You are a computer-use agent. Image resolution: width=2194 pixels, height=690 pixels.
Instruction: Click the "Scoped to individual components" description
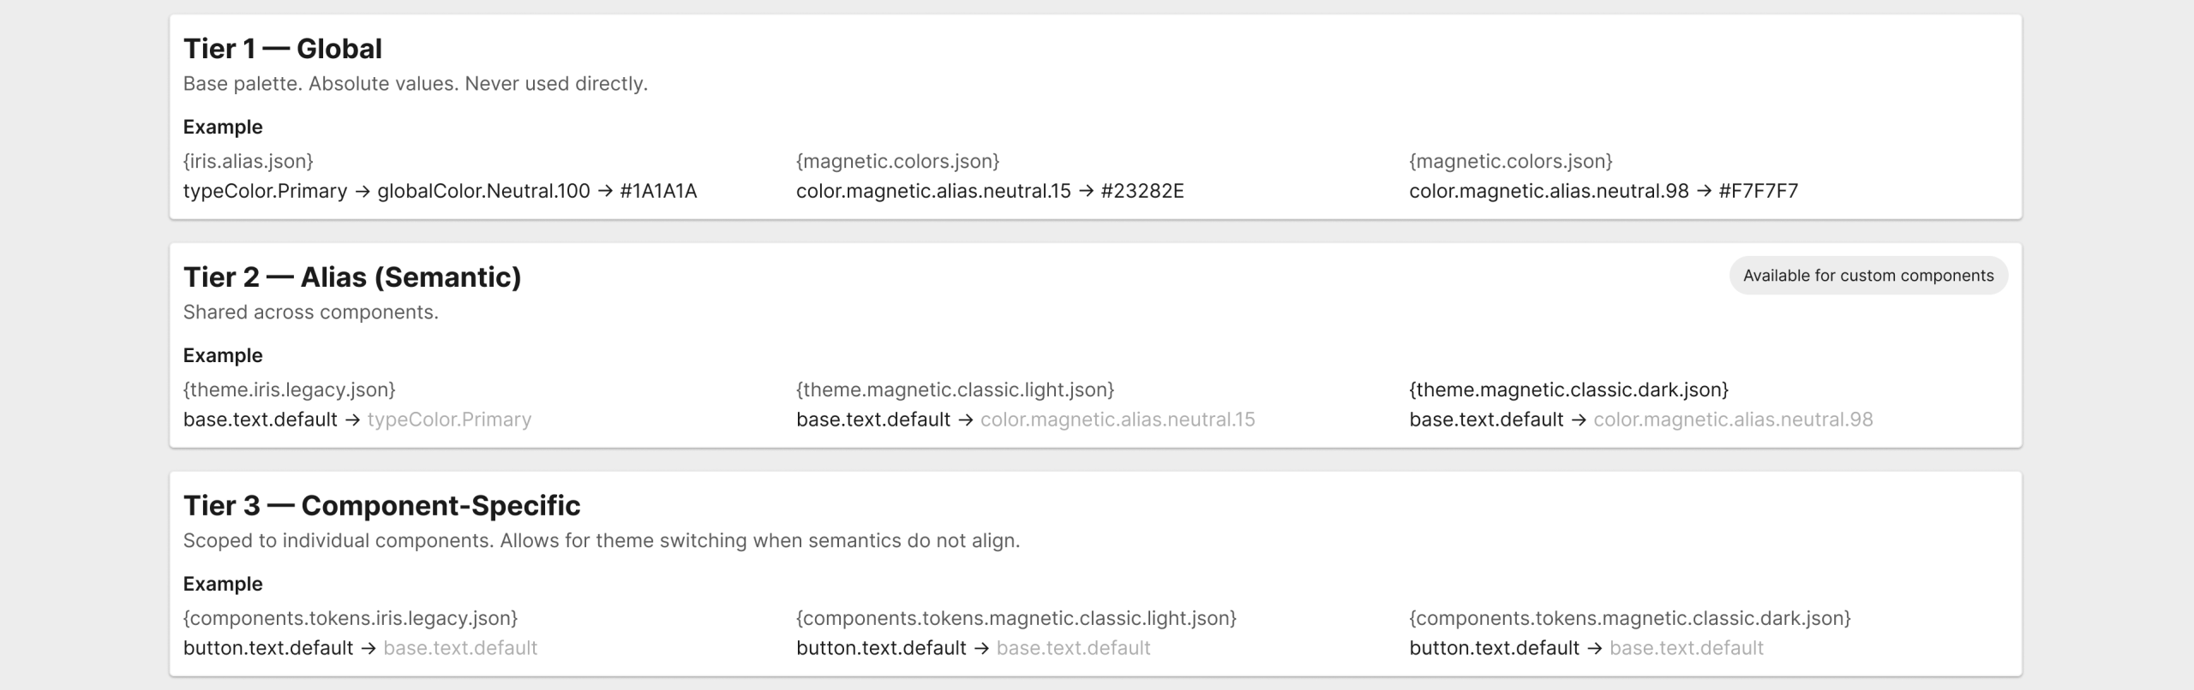point(601,541)
